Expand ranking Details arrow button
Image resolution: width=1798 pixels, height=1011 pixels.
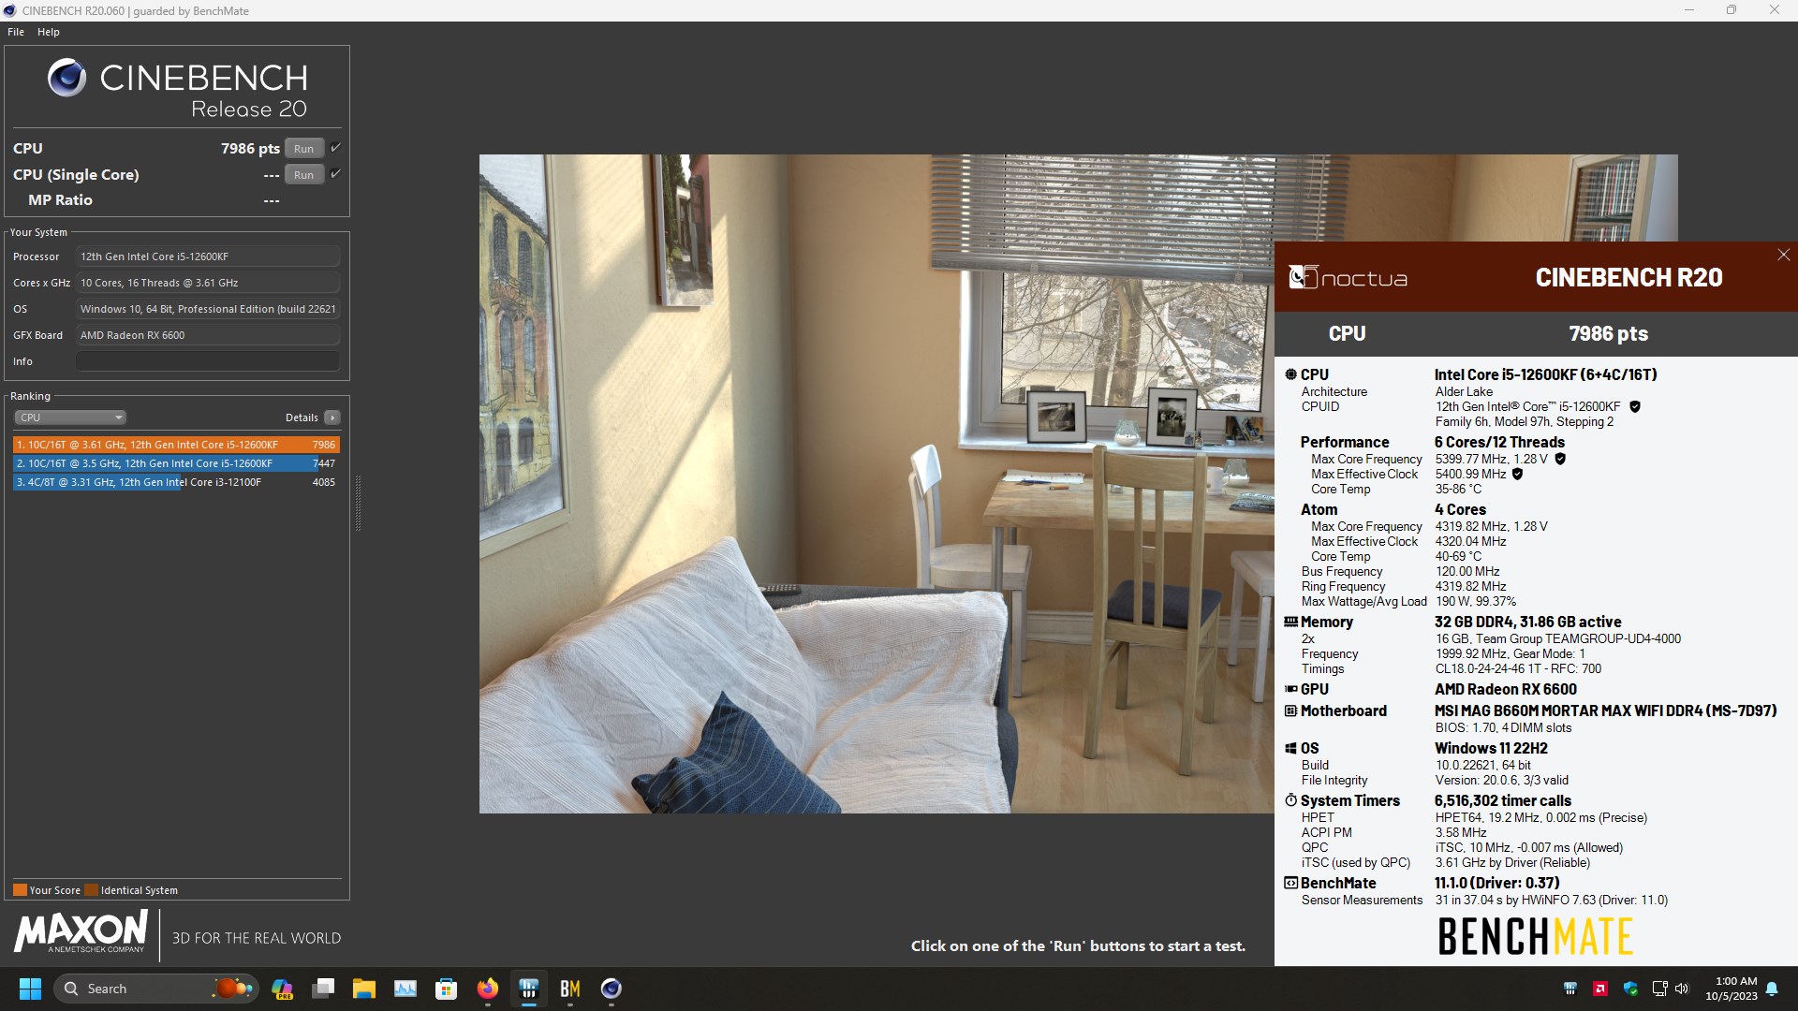pos(332,418)
